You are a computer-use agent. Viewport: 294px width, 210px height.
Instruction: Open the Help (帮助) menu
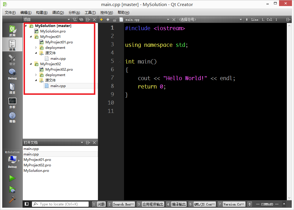coord(123,13)
